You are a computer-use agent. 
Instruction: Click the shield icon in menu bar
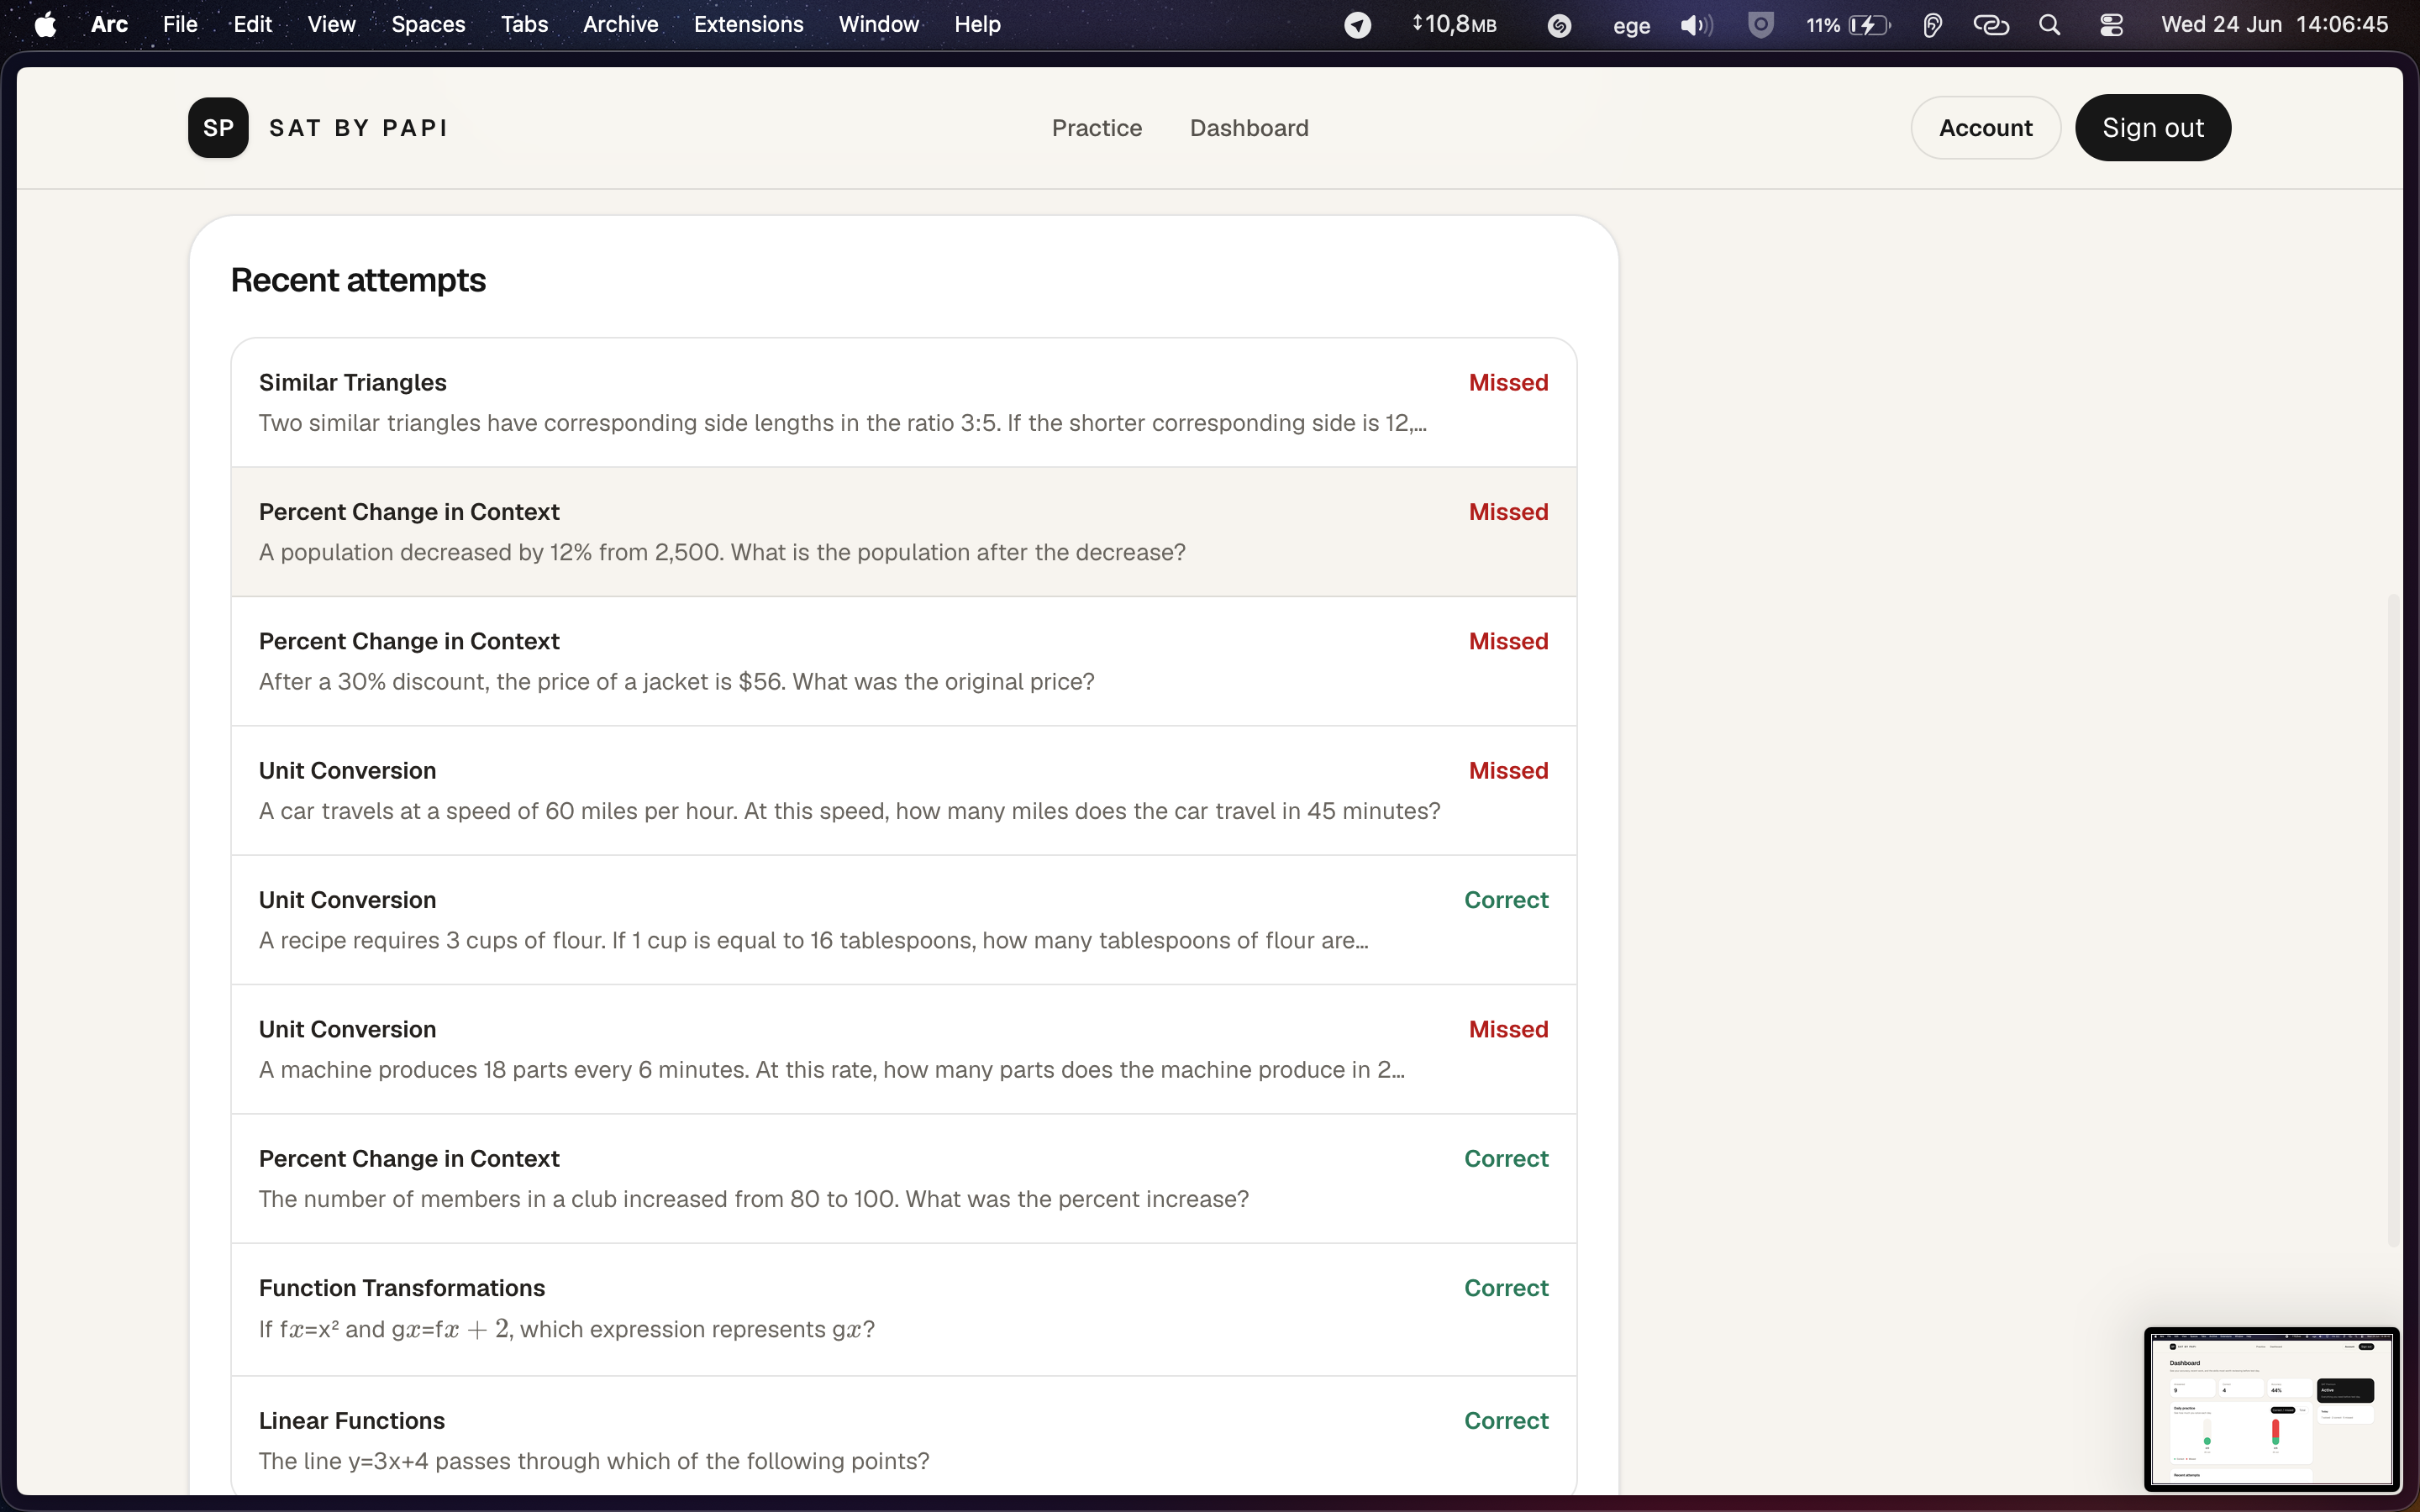tap(1761, 25)
